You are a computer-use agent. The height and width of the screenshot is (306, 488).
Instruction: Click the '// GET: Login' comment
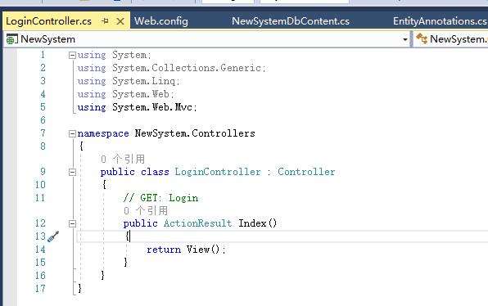[160, 198]
